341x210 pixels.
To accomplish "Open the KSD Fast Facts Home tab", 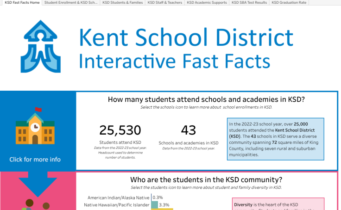I will pyautogui.click(x=22, y=3).
